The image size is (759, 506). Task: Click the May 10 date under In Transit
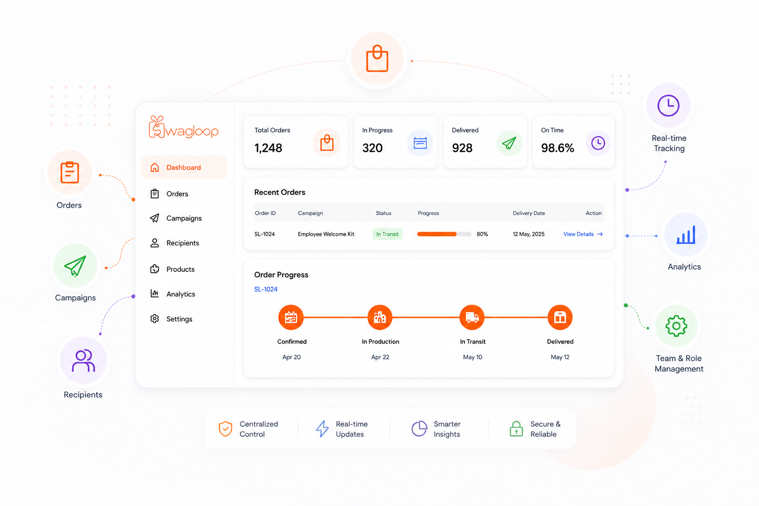tap(472, 357)
